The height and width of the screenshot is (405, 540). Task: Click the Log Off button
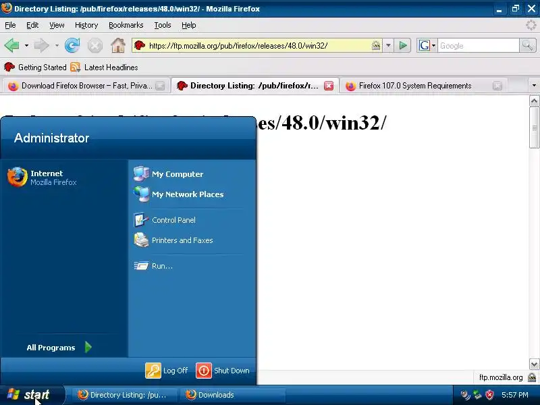tap(167, 371)
